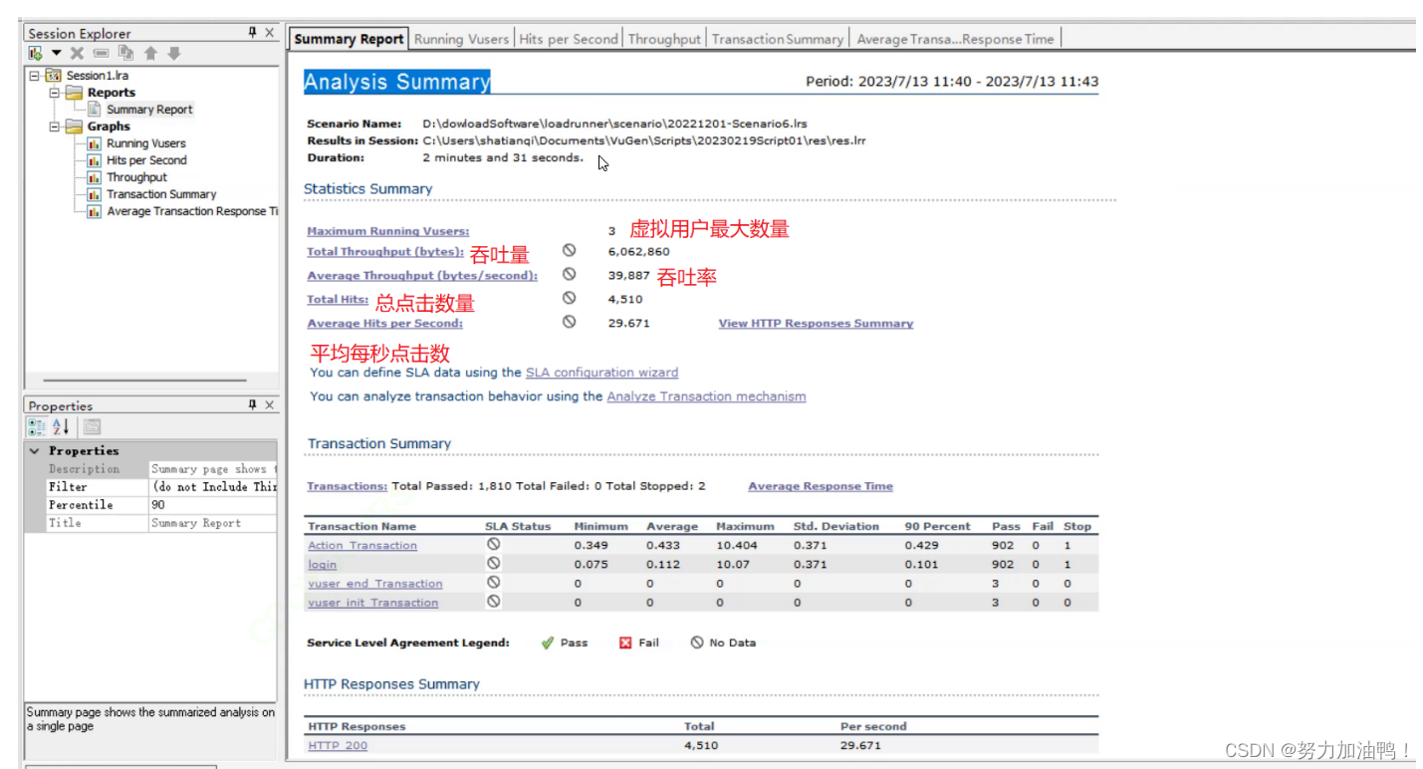
Task: Switch to the Average Transa...Response Time tab
Action: coord(955,39)
